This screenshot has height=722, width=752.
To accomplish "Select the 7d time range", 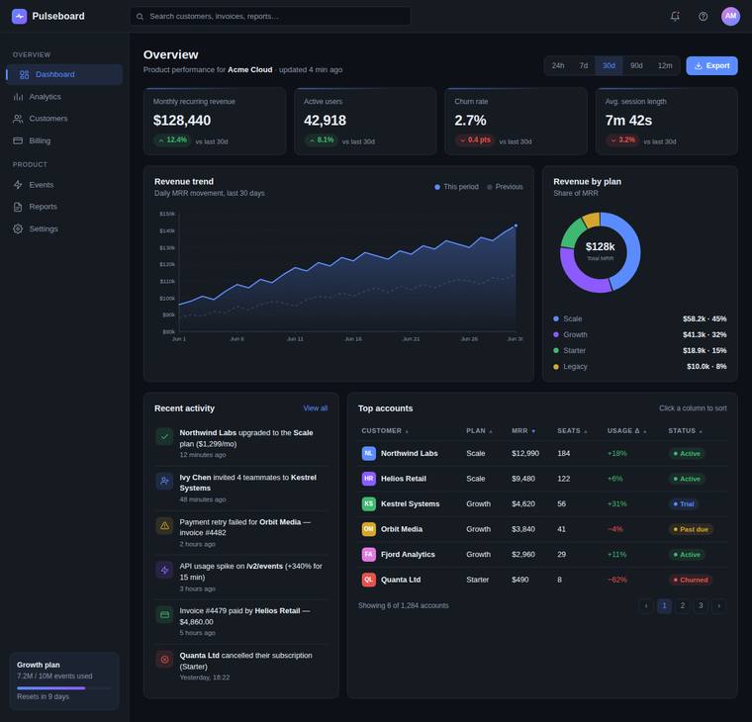I will pyautogui.click(x=583, y=65).
